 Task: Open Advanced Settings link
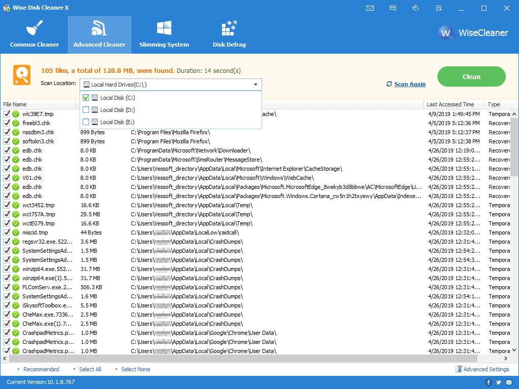486,369
